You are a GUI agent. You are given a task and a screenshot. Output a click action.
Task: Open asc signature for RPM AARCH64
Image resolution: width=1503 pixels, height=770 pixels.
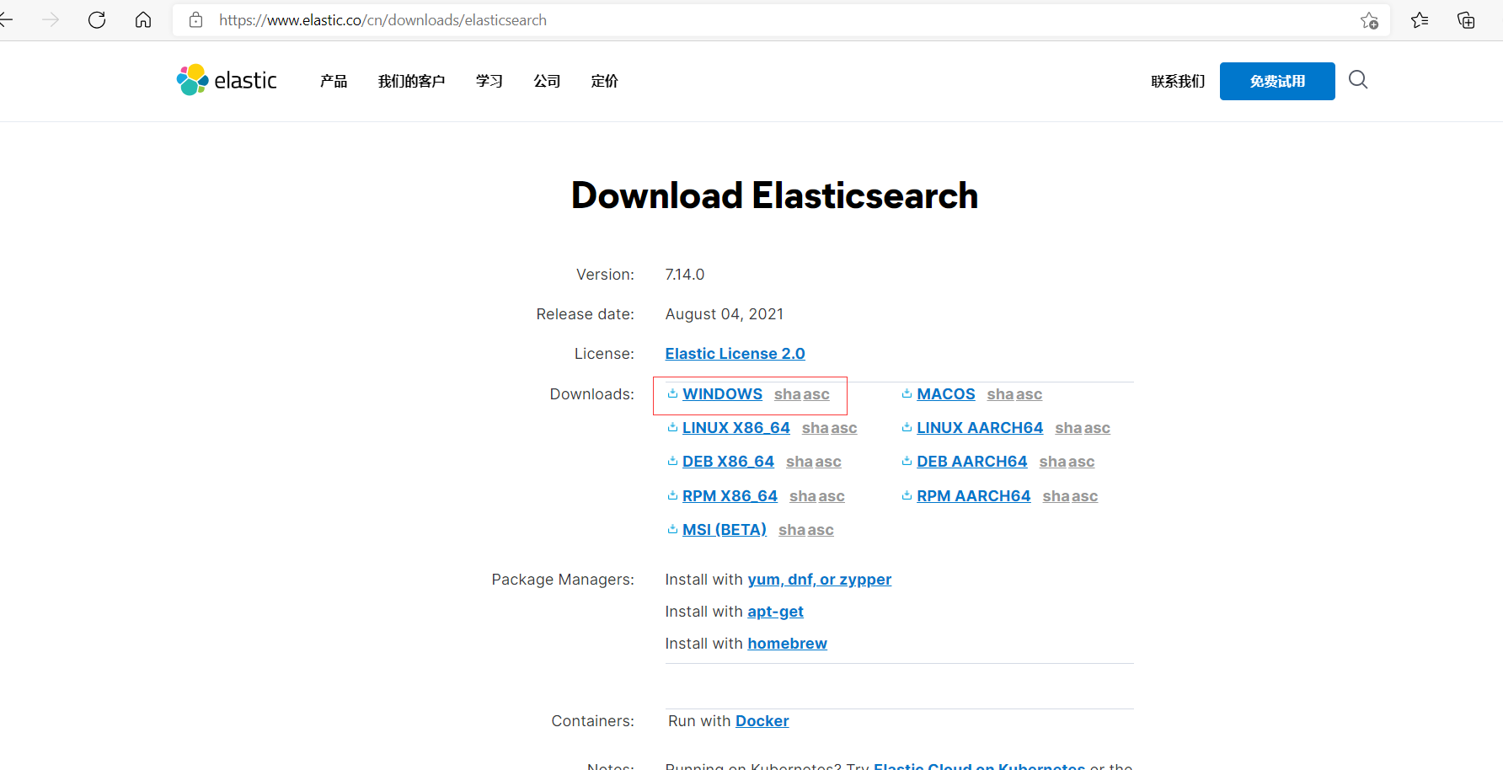(1084, 496)
